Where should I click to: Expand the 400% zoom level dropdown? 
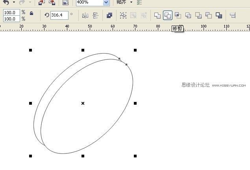tap(106, 2)
